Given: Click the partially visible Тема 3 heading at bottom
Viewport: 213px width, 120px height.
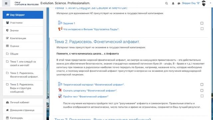Looking at the screenshot, I should (103, 119).
